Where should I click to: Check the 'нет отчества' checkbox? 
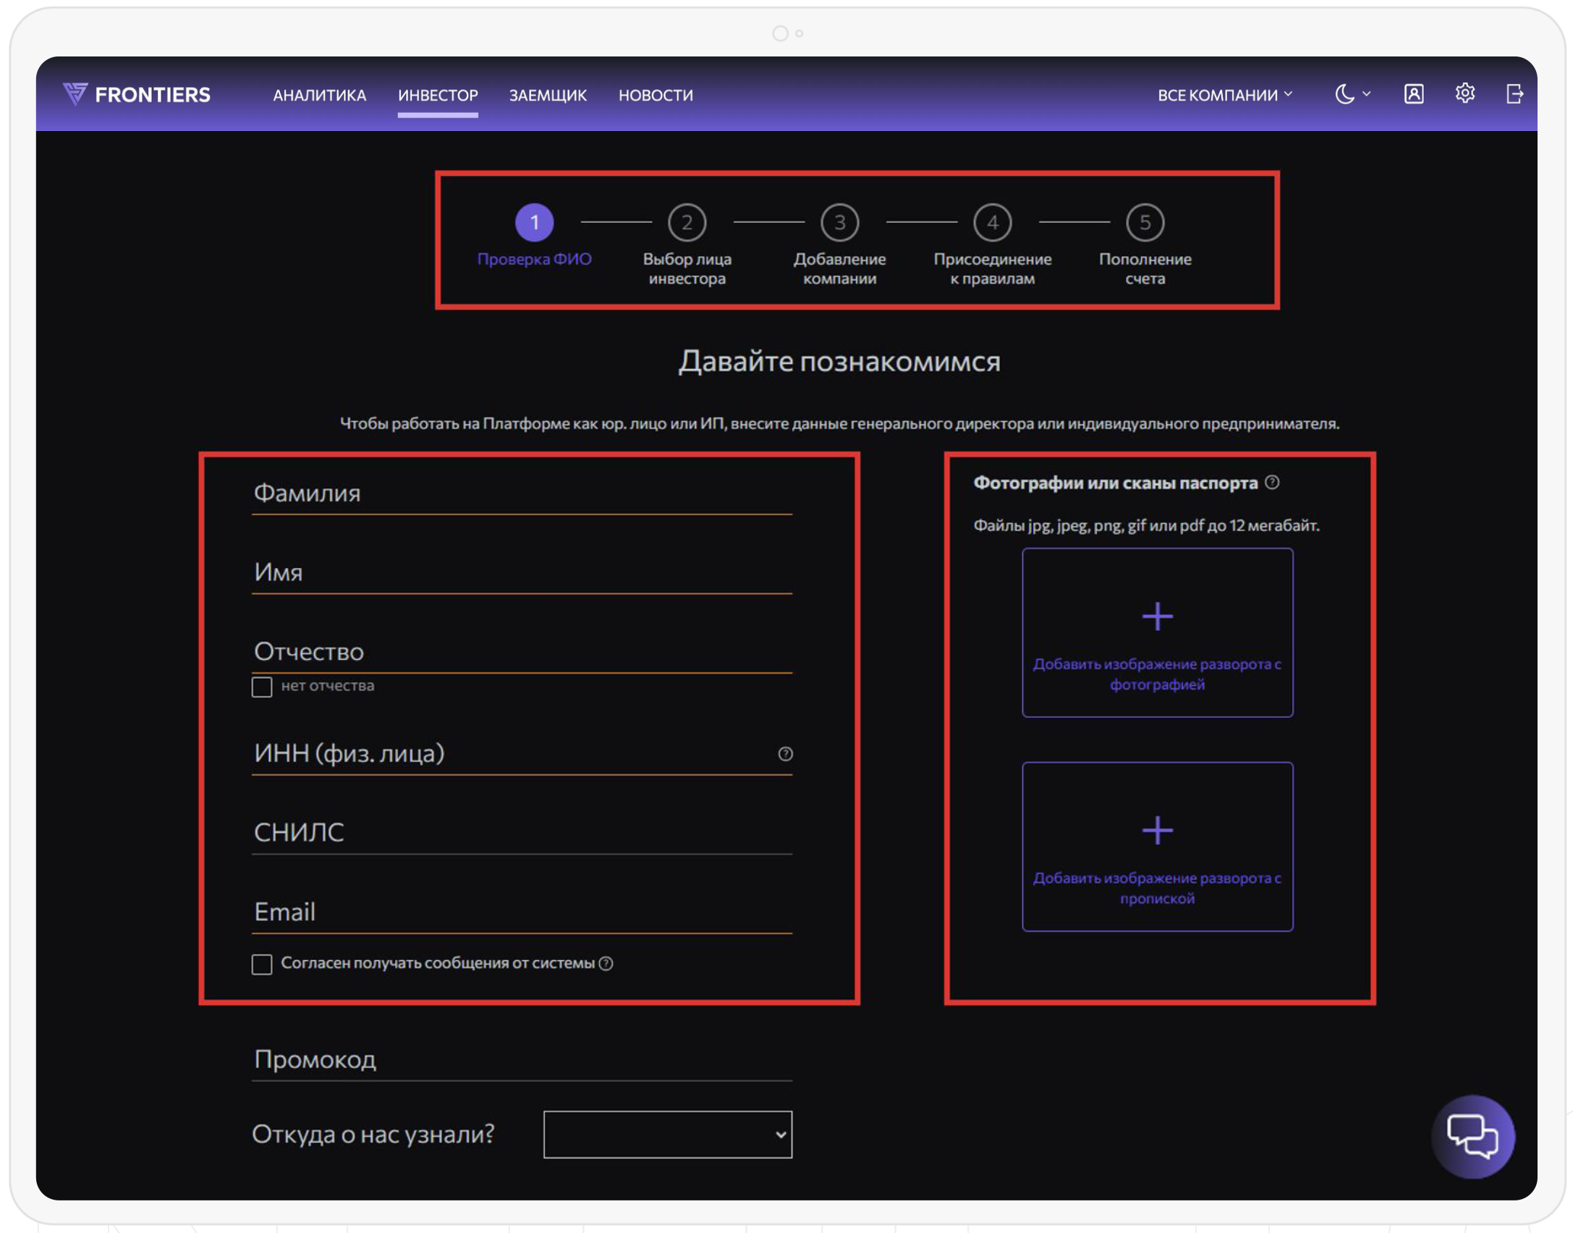[x=262, y=687]
